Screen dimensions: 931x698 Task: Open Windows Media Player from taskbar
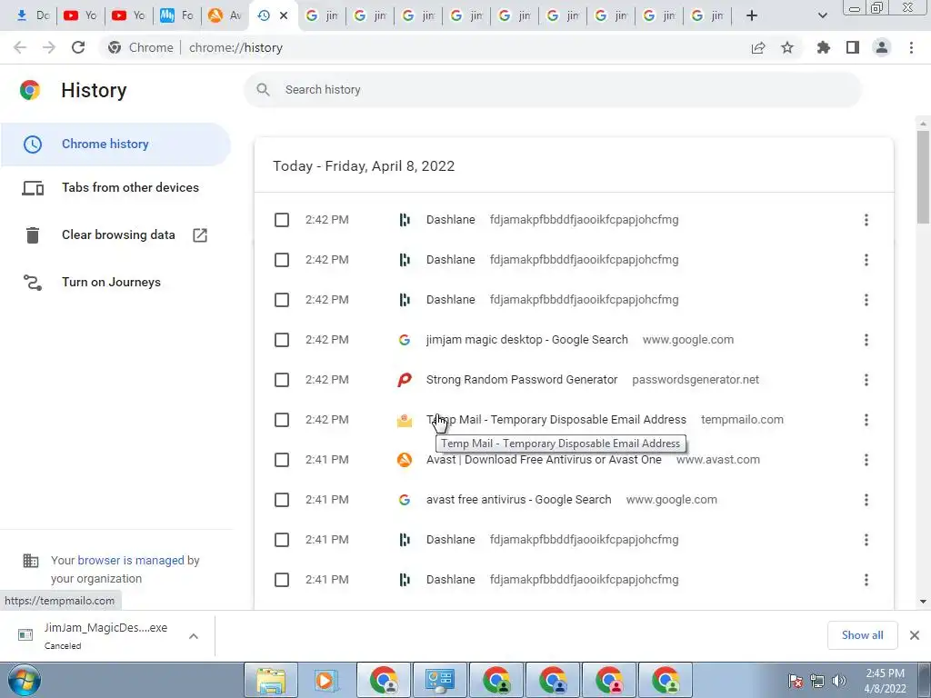click(x=325, y=680)
